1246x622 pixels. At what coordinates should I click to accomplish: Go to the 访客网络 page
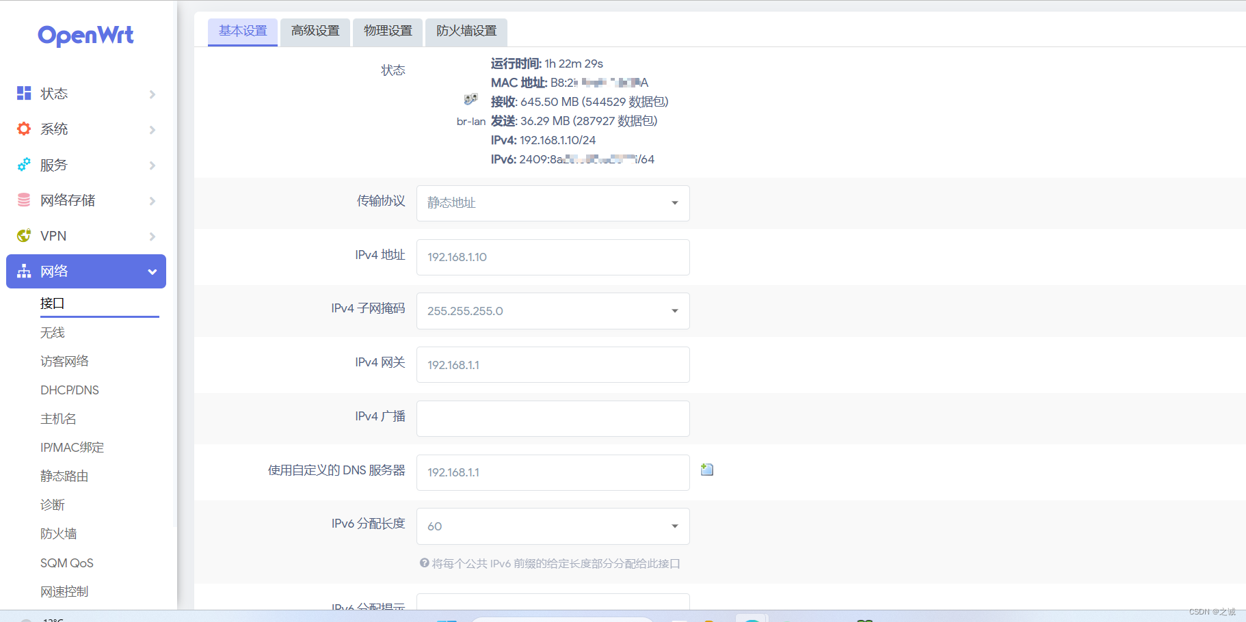click(x=64, y=362)
